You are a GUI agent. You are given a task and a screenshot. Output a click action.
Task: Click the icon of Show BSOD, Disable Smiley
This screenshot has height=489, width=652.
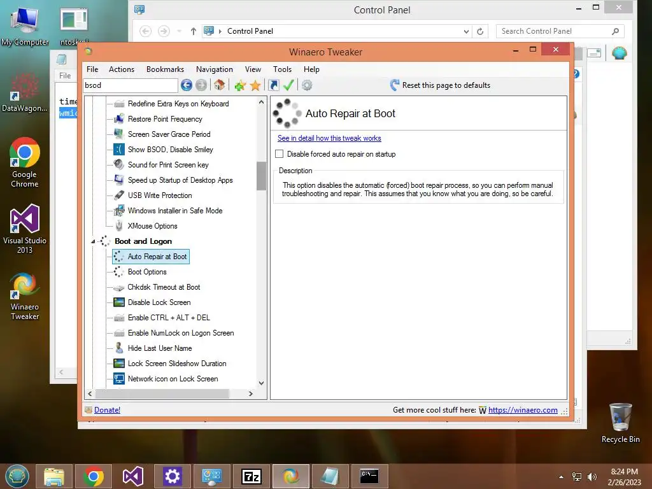pos(119,149)
